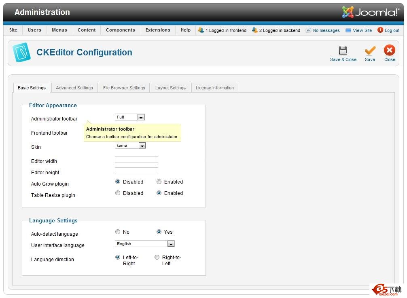Open the File Browser Settings tab
Viewport: 407px width, 298px height.
(x=124, y=88)
